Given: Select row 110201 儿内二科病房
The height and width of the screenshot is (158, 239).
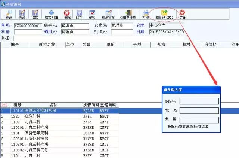Looking at the screenshot, I should 60,127.
